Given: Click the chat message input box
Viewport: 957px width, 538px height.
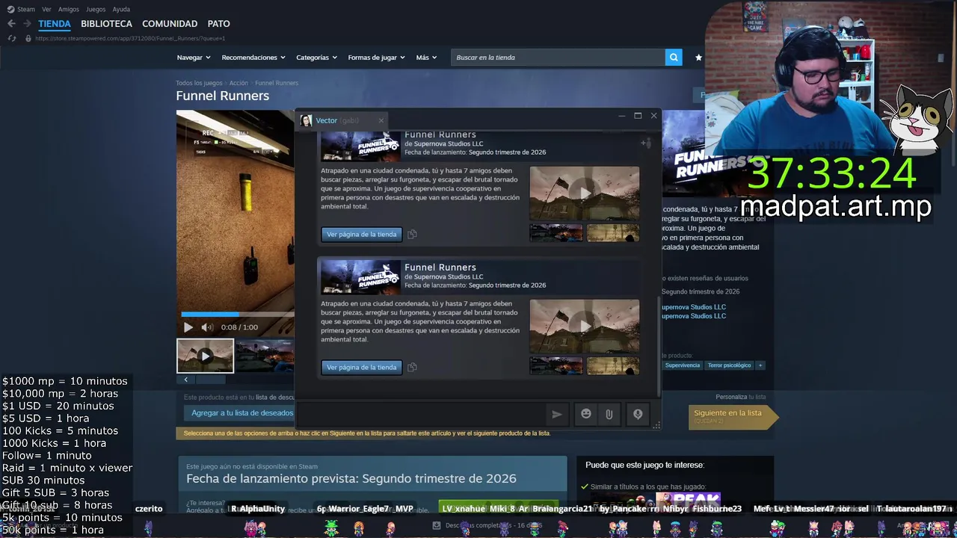Looking at the screenshot, I should point(421,414).
